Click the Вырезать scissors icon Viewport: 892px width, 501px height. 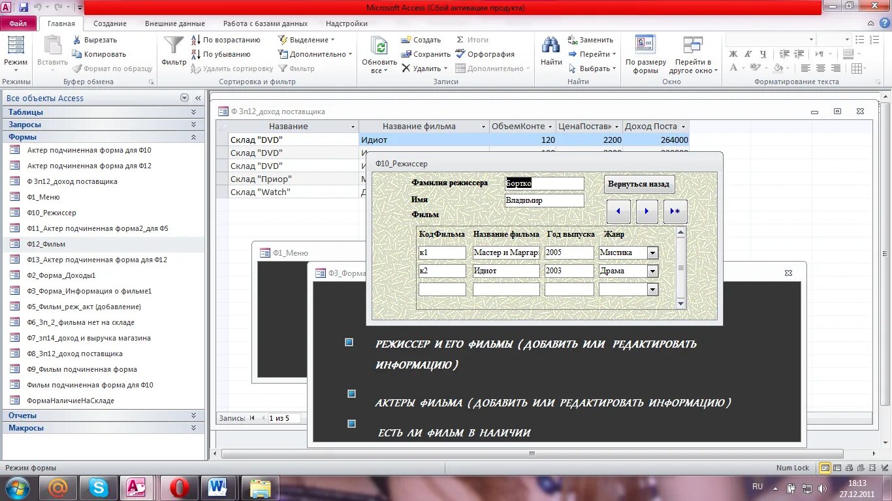[x=77, y=40]
